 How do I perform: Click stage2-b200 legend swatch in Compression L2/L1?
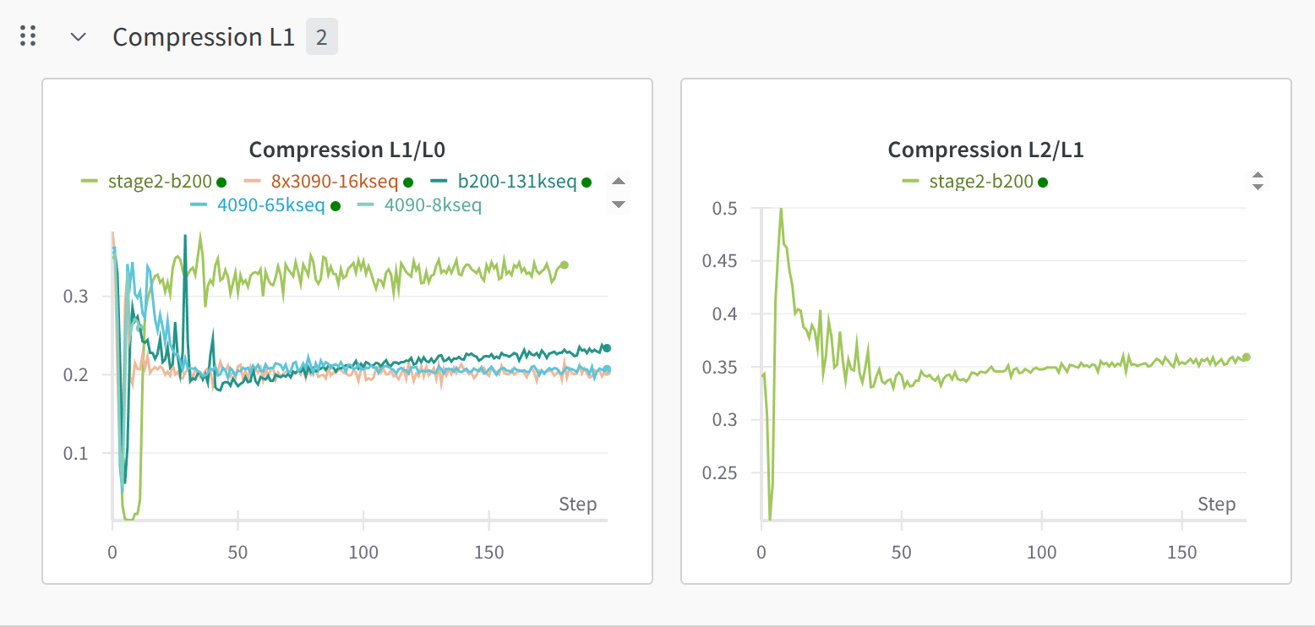click(912, 181)
